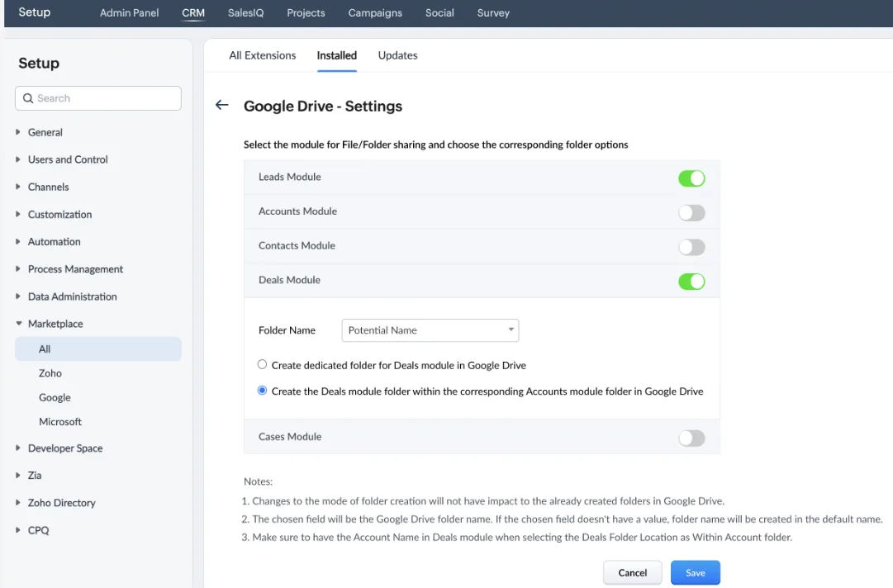Turn off the Deals Module switch
Image resolution: width=893 pixels, height=588 pixels.
[691, 281]
